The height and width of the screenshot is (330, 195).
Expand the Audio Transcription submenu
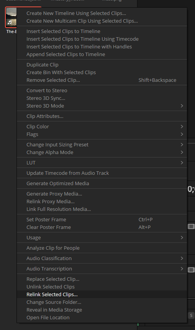[x=102, y=269]
